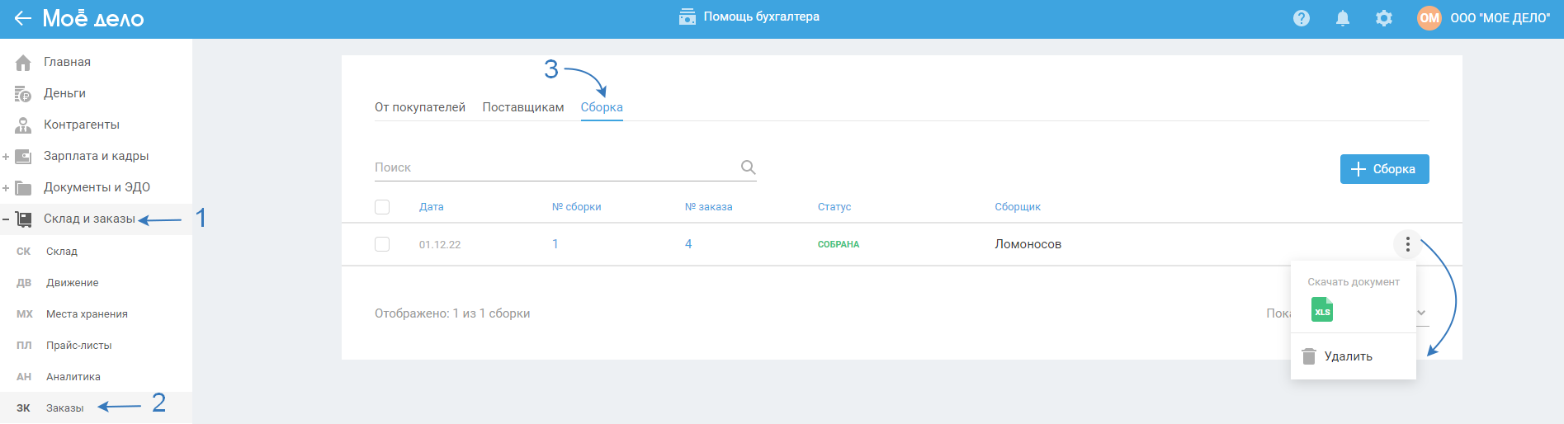This screenshot has height=424, width=1564.
Task: Click the OM account avatar
Action: click(1429, 18)
